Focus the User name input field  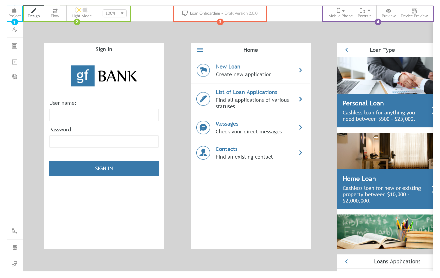(x=104, y=115)
